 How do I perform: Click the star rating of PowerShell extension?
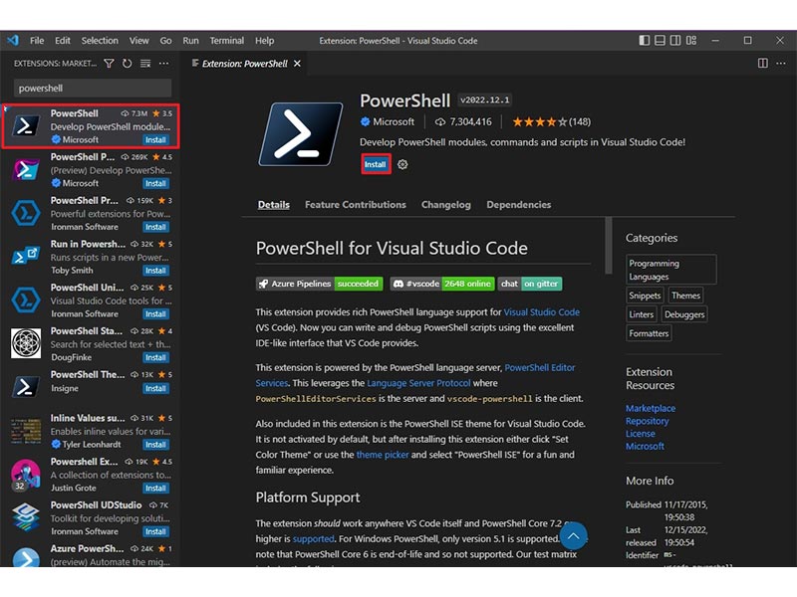539,121
